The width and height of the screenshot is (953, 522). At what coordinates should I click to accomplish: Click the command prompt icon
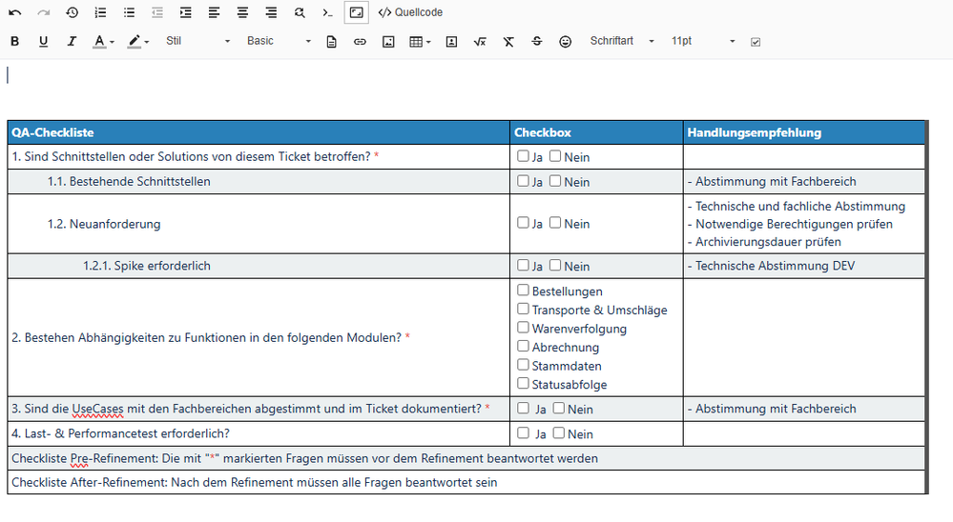coord(327,12)
